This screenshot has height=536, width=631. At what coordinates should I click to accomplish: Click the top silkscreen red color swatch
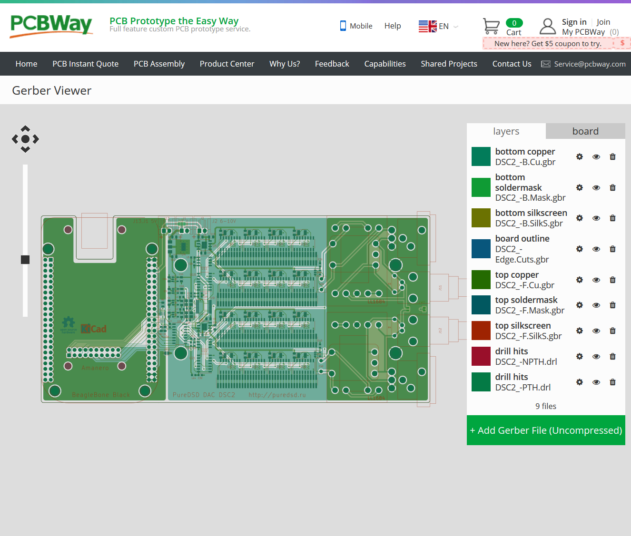(481, 331)
